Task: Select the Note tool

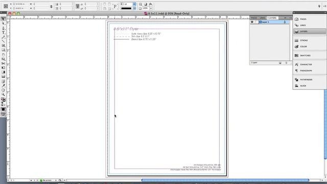Action: [3, 81]
